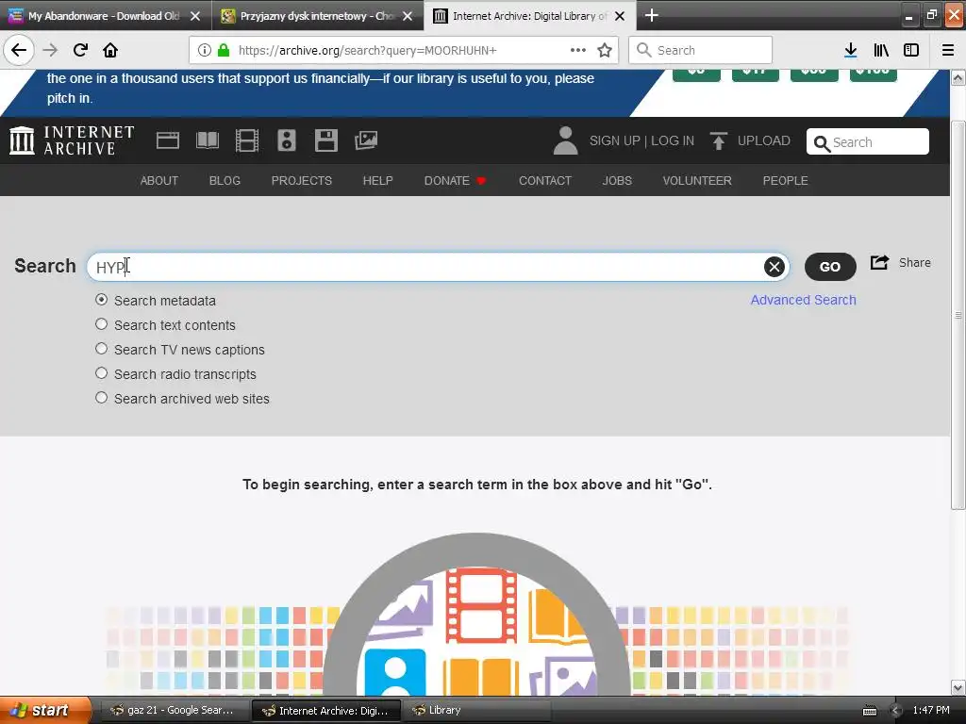Switch to Library taskbar window
Image resolution: width=966 pixels, height=724 pixels.
pos(477,710)
